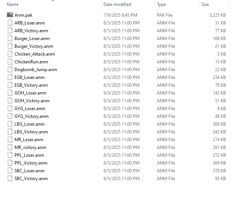Click the SBC_Victory.anm file icon
244x206 pixels.
click(10, 178)
